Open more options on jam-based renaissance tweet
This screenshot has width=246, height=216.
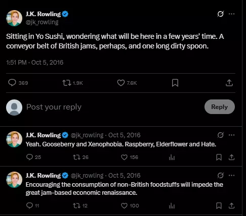(231, 176)
